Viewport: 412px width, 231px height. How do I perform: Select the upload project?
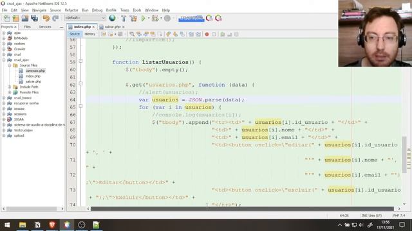tap(19, 135)
